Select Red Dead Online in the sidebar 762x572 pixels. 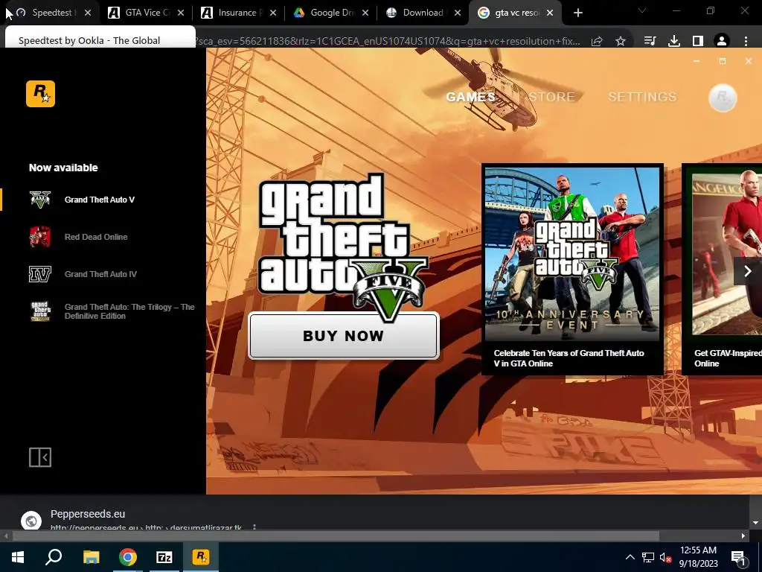pos(96,237)
